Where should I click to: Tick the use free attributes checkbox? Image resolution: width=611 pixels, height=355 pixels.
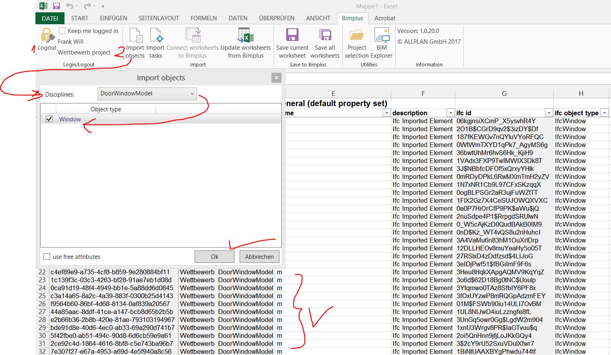click(47, 256)
